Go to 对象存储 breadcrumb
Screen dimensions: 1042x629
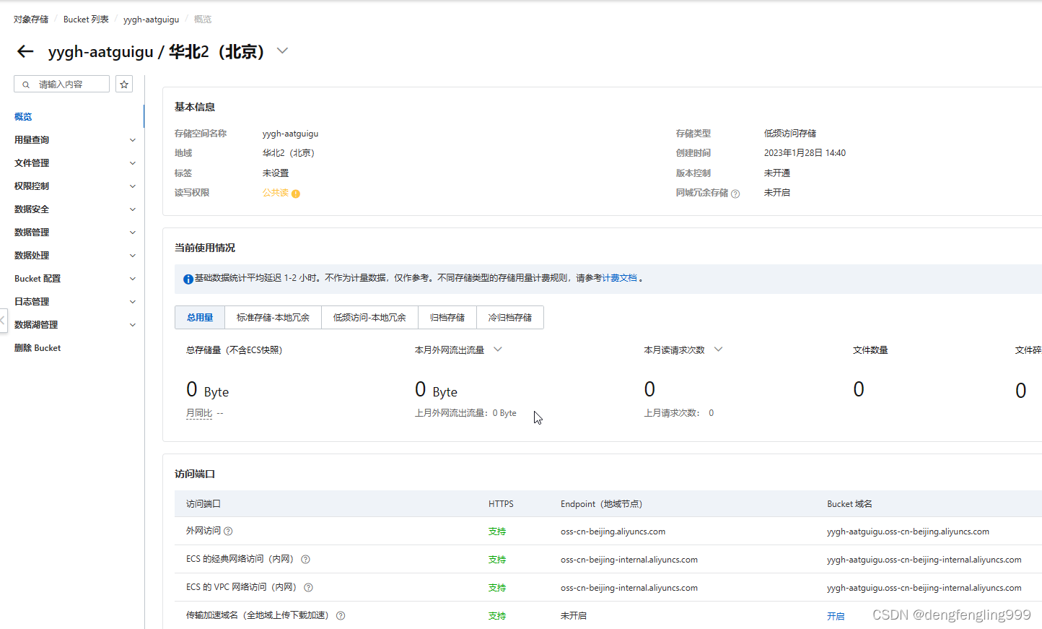click(31, 19)
